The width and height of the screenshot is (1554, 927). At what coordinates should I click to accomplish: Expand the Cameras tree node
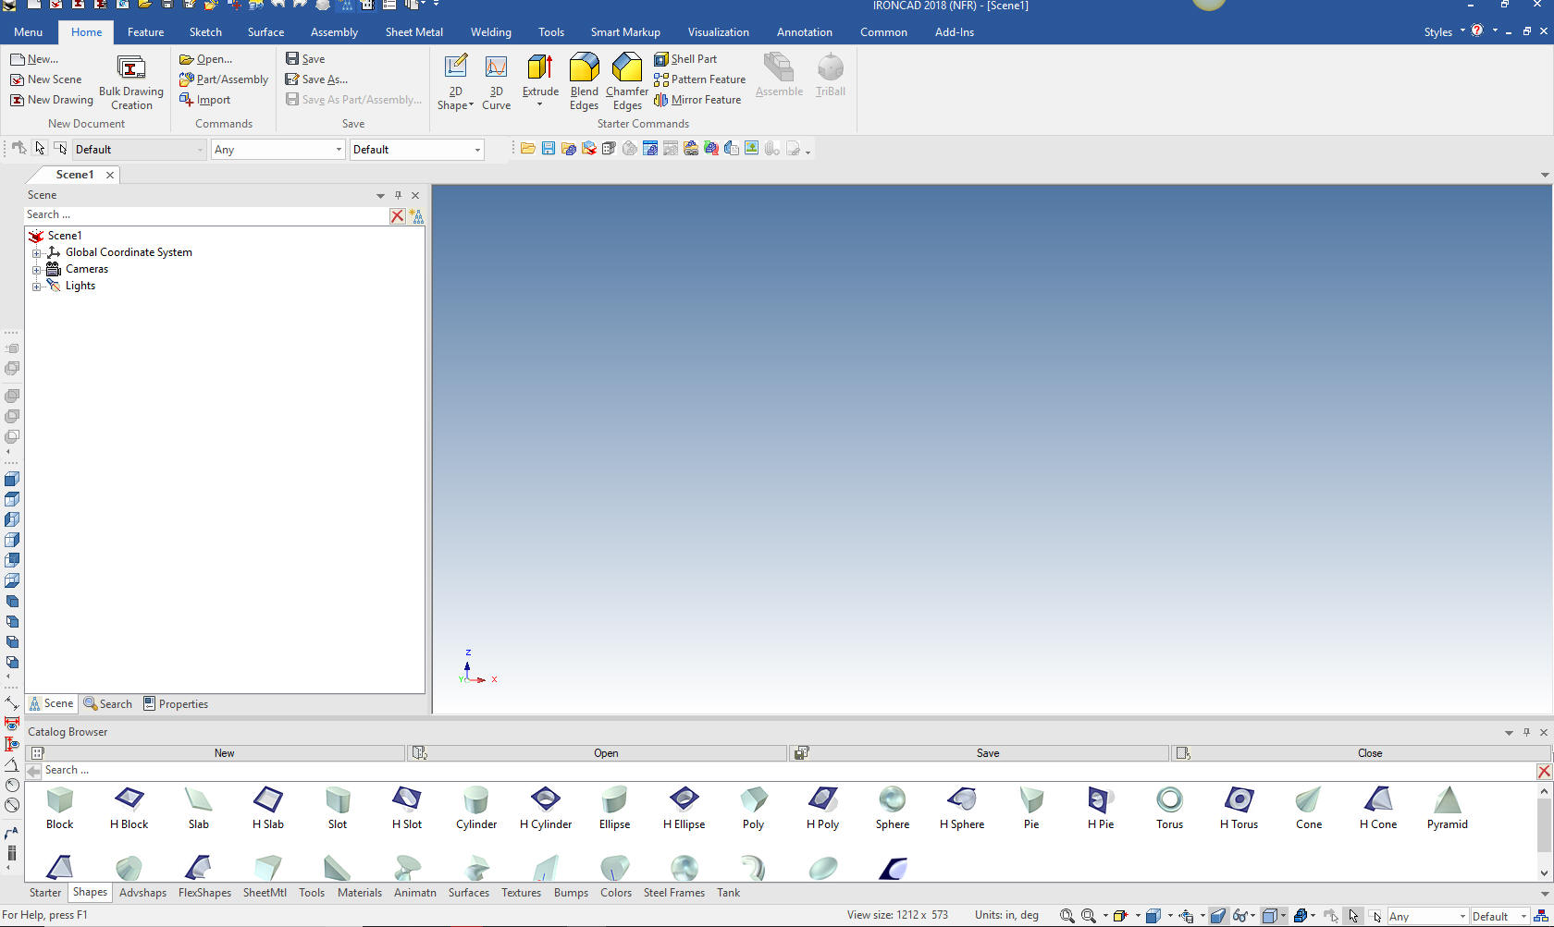37,270
